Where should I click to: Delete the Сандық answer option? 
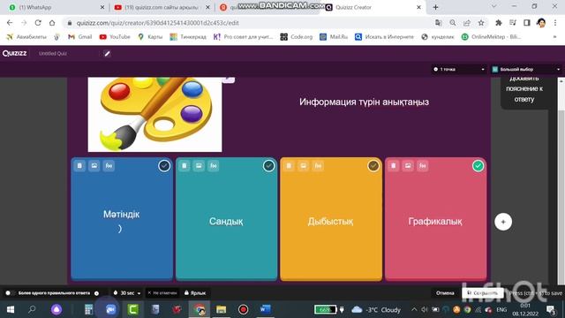click(x=185, y=165)
